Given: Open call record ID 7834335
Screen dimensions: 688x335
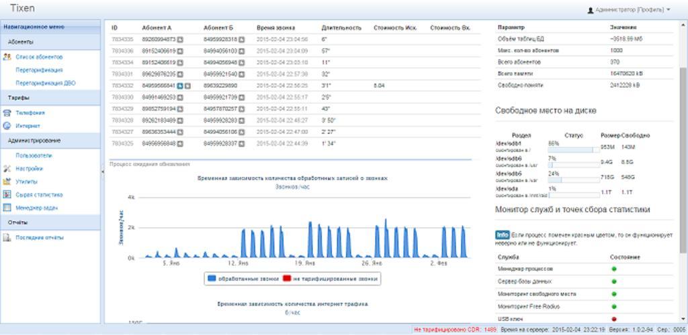Looking at the screenshot, I should coord(122,40).
